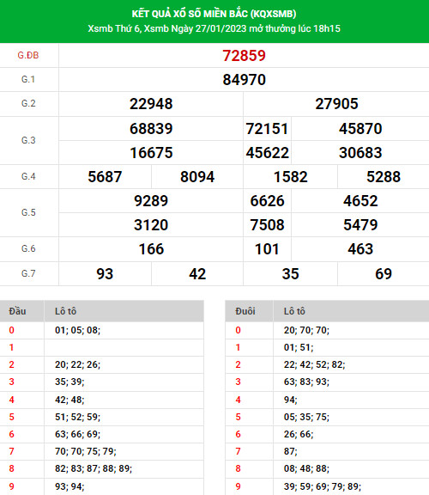The image size is (429, 495).
Task: Select G.6 number 463
Action: (x=360, y=249)
